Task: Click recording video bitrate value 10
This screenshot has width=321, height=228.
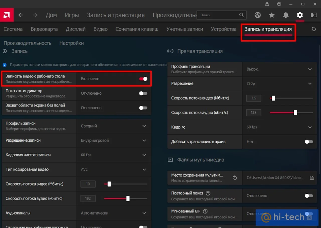Action: point(88,184)
